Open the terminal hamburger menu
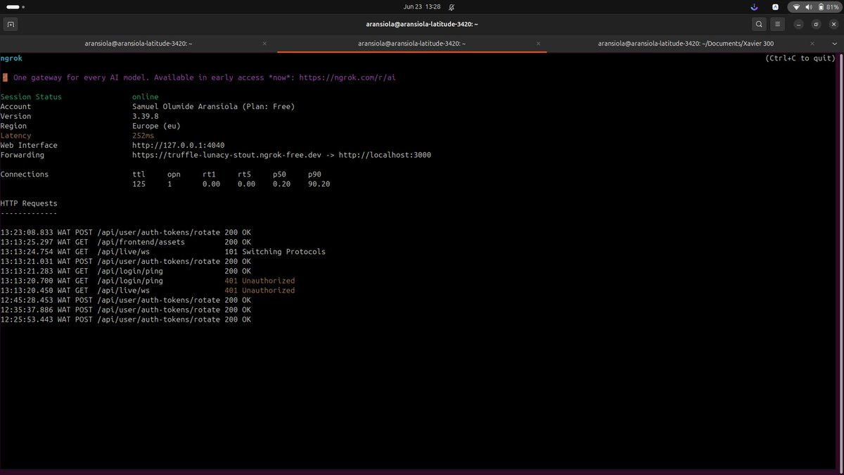The width and height of the screenshot is (844, 475). click(777, 24)
